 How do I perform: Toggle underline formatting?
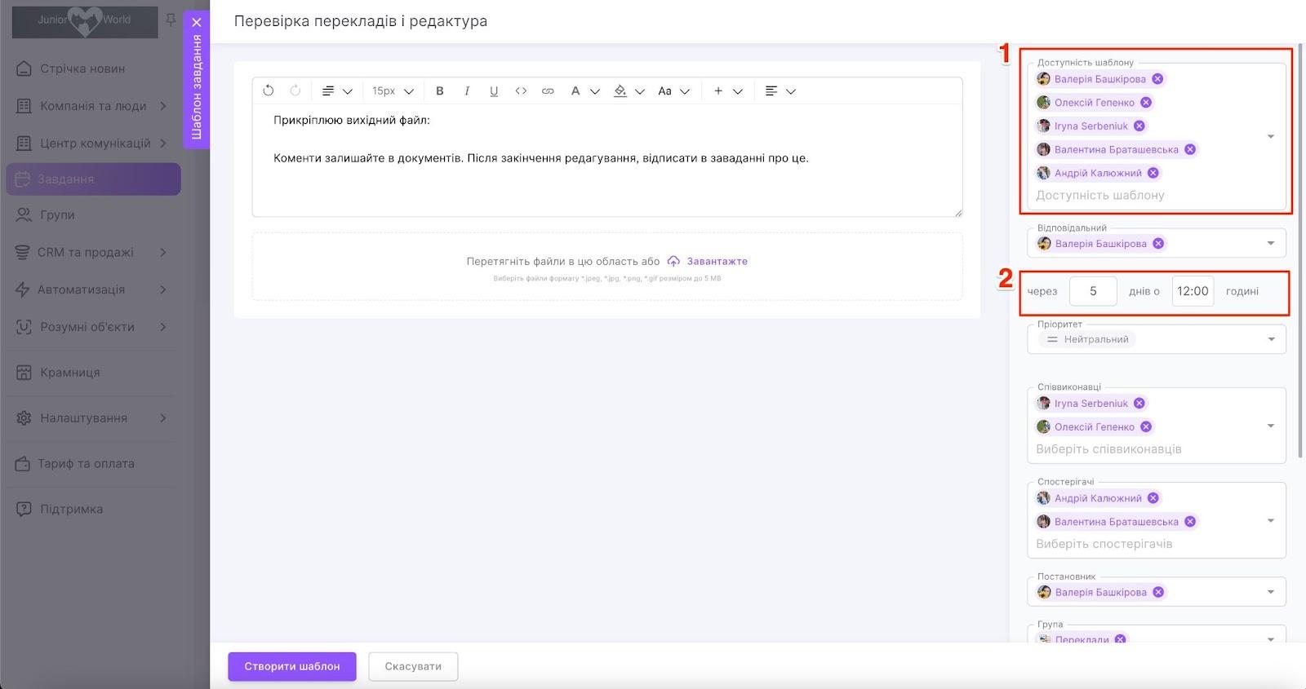[494, 91]
